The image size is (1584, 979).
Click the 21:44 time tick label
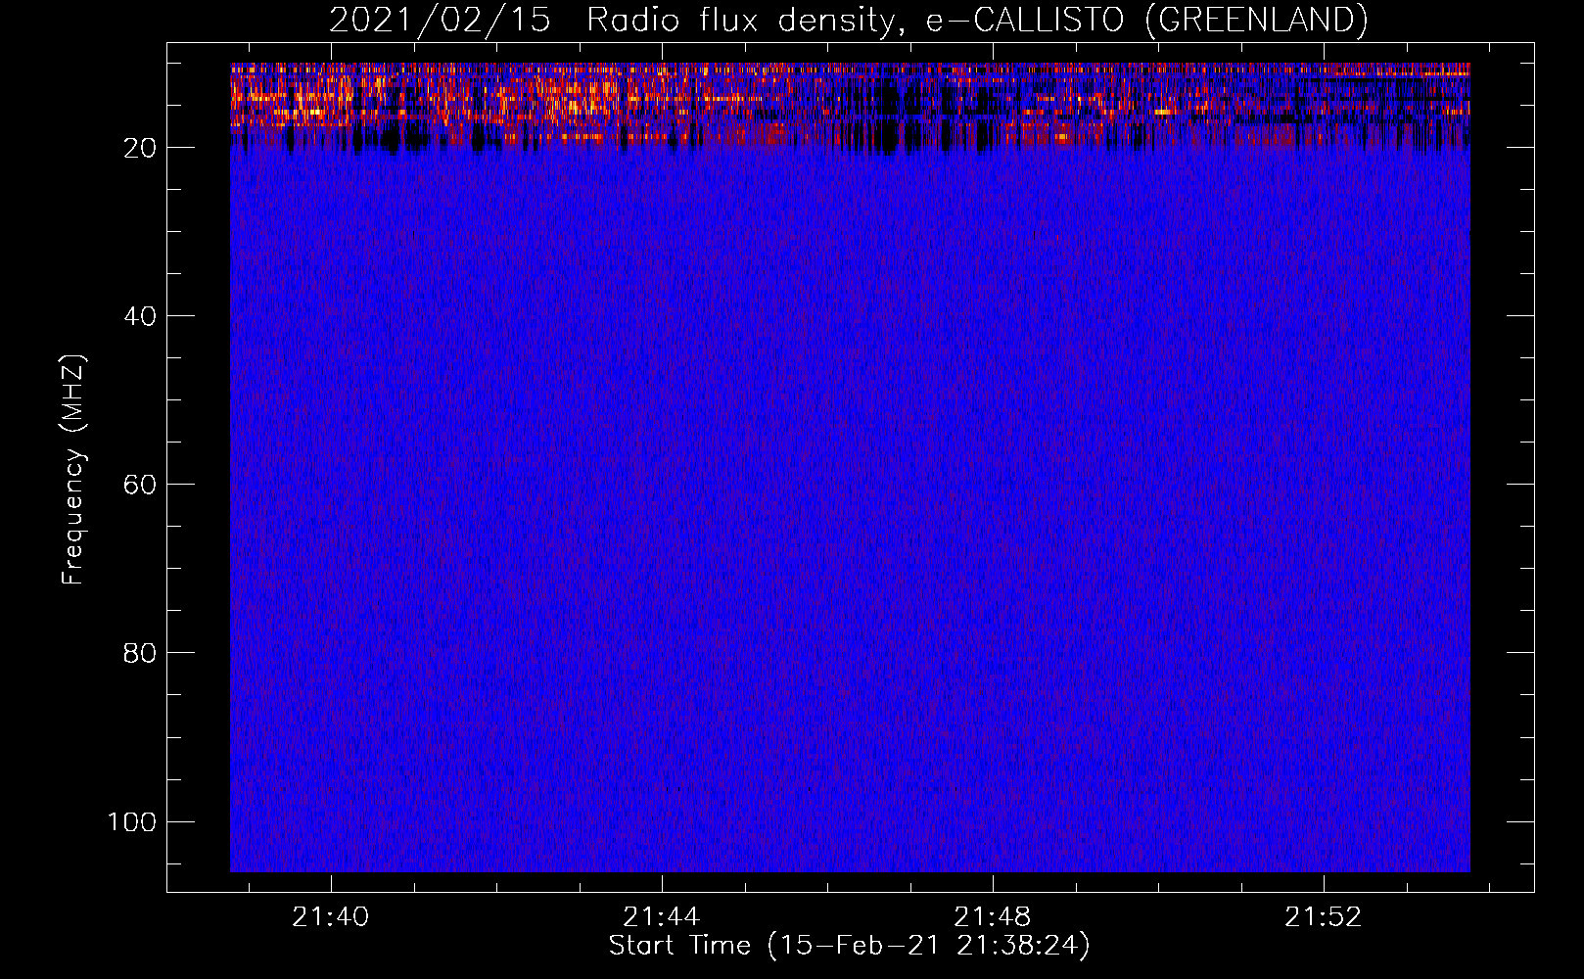click(x=662, y=917)
